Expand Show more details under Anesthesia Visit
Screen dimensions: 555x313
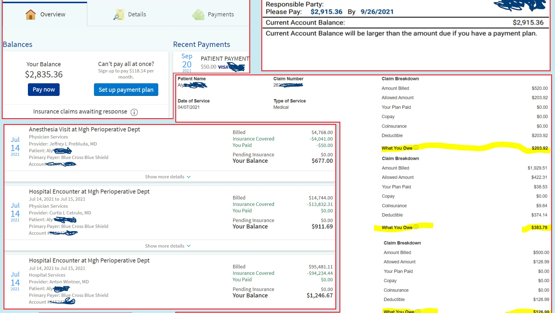click(x=168, y=177)
